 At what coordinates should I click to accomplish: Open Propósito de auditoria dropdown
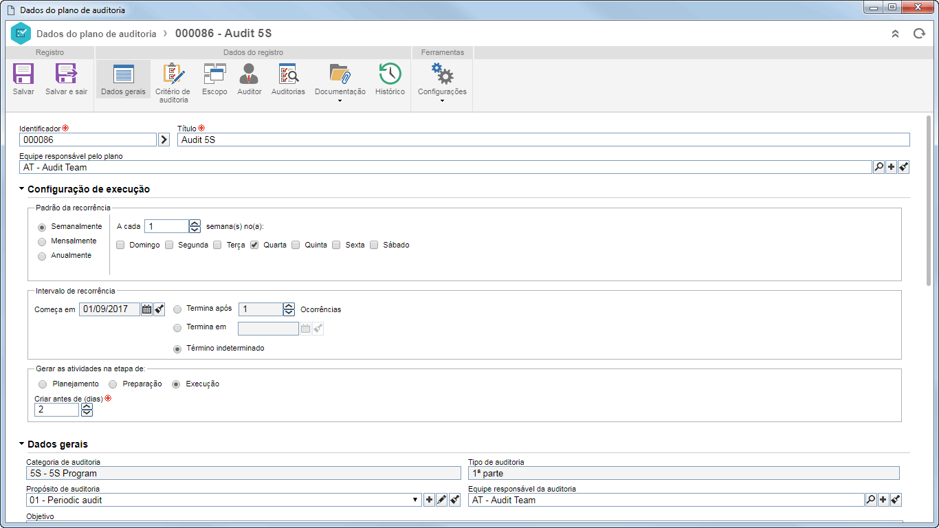[x=415, y=500]
